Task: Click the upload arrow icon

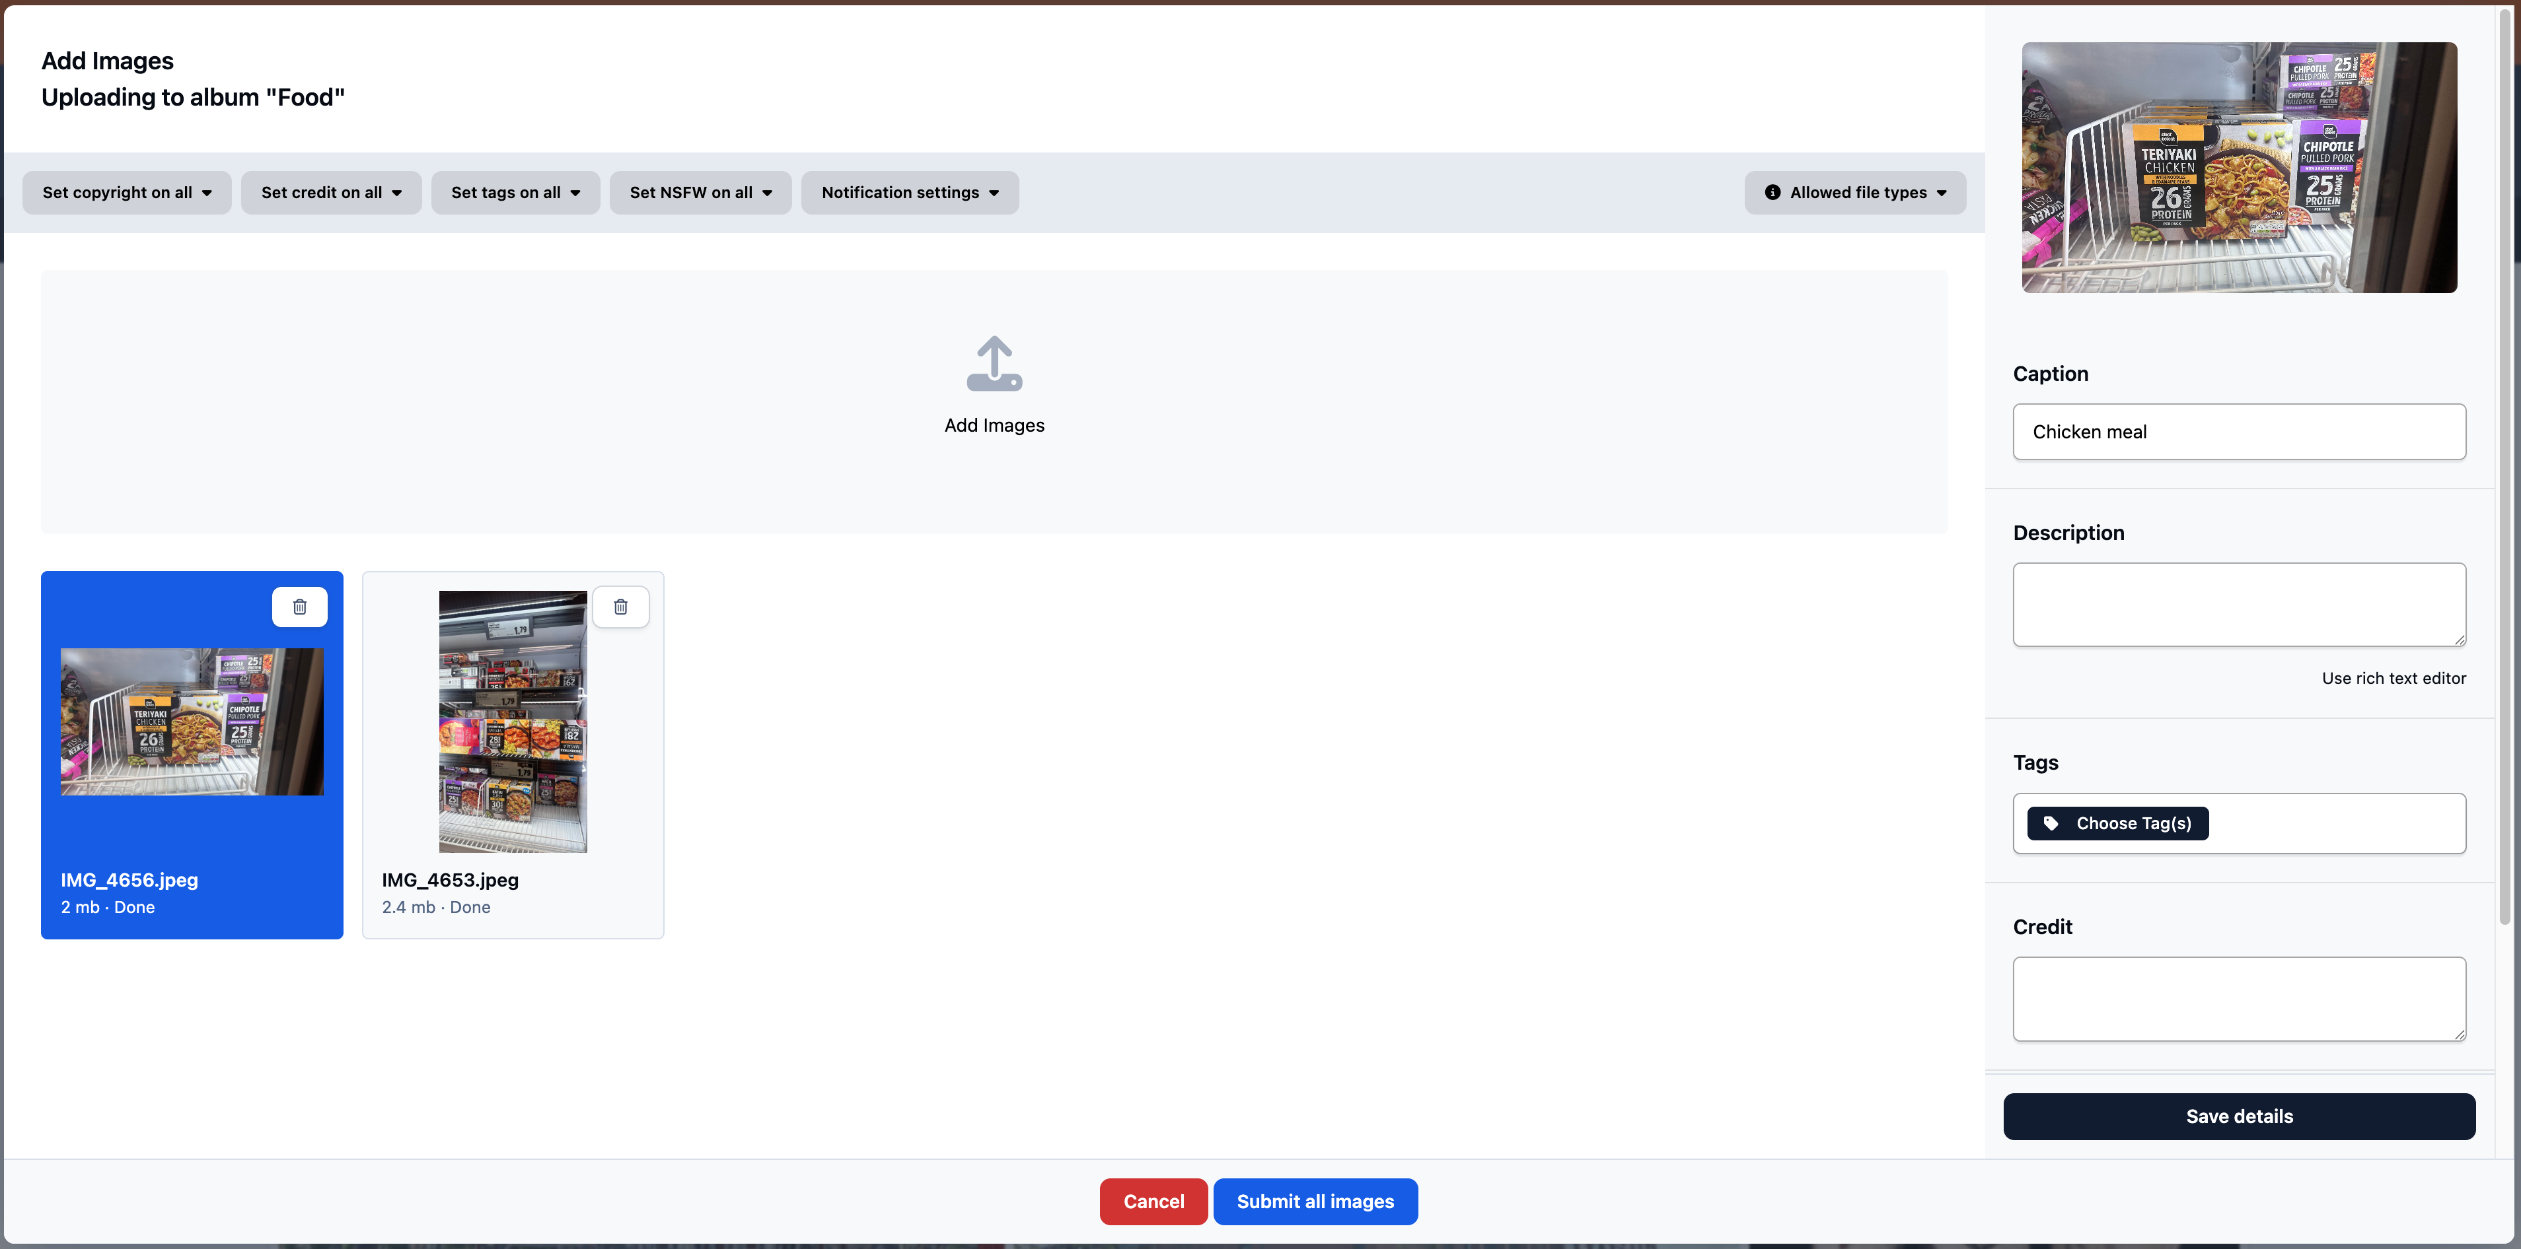Action: pyautogui.click(x=994, y=364)
